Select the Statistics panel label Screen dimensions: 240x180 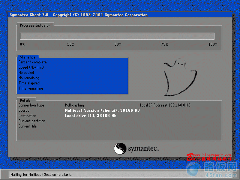28,57
